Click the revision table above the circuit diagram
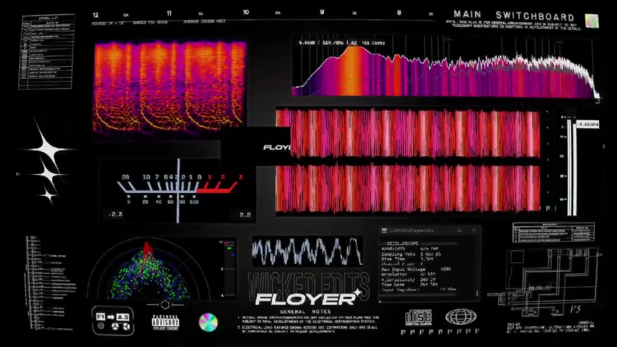Viewport: 617px width, 347px height. click(553, 232)
